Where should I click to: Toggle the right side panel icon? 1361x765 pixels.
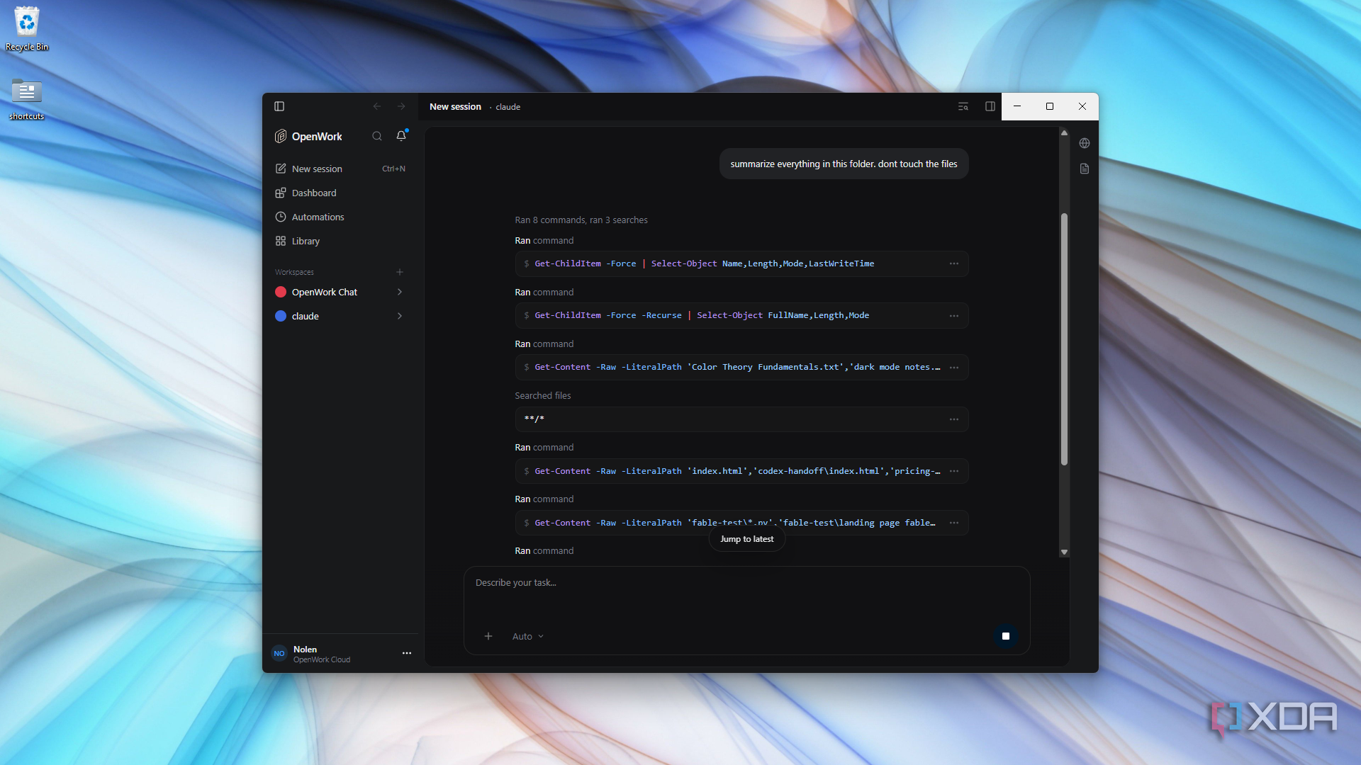click(x=990, y=106)
